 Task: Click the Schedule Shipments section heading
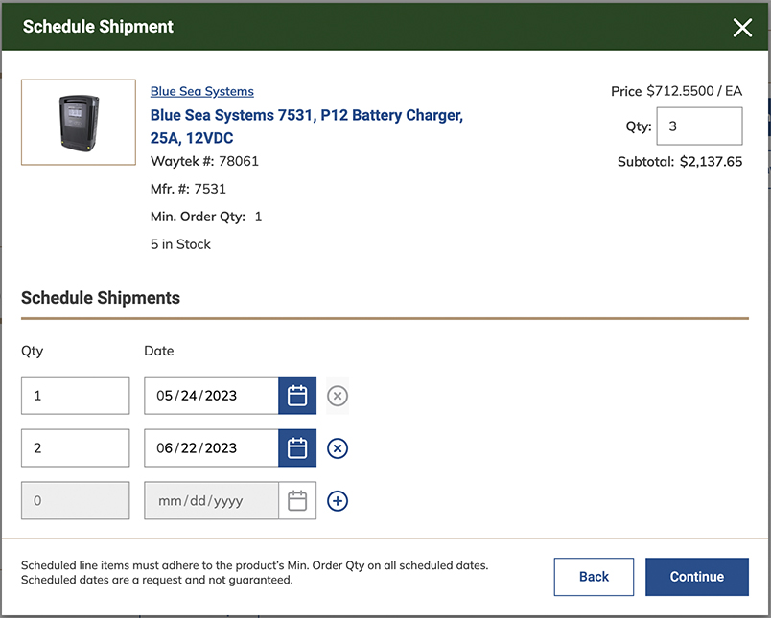tap(101, 298)
